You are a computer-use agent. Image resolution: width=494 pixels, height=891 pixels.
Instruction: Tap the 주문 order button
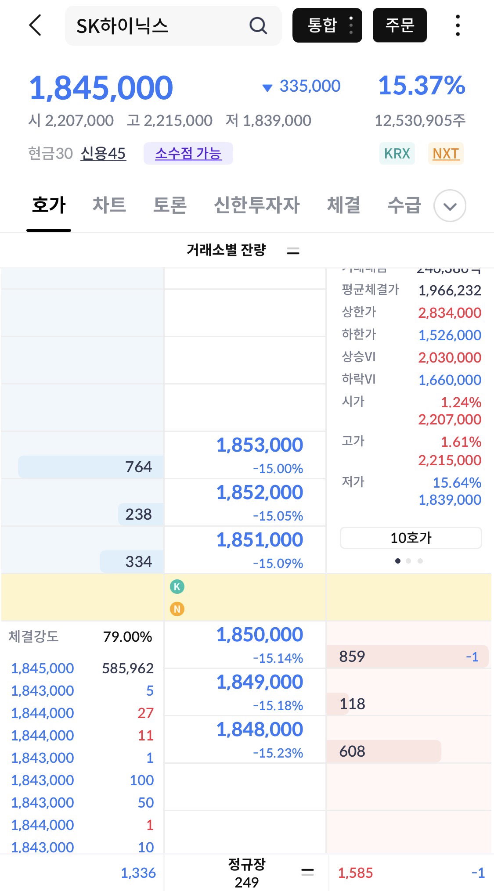[400, 25]
